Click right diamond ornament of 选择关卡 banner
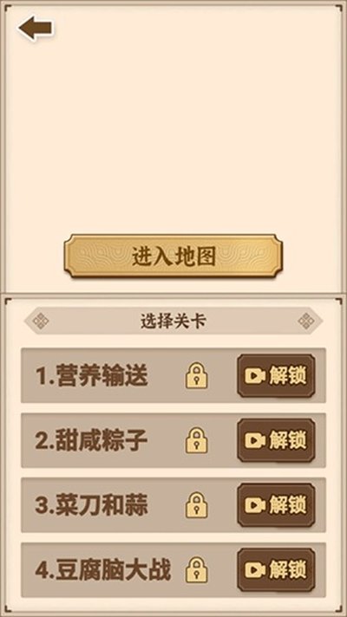347x617 pixels. pyautogui.click(x=306, y=321)
